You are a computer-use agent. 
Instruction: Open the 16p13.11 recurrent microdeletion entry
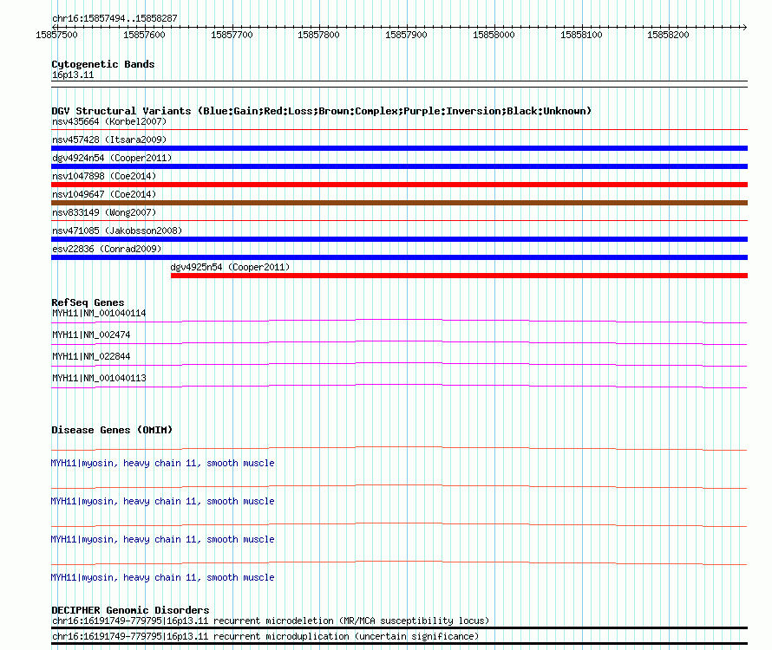click(x=271, y=621)
